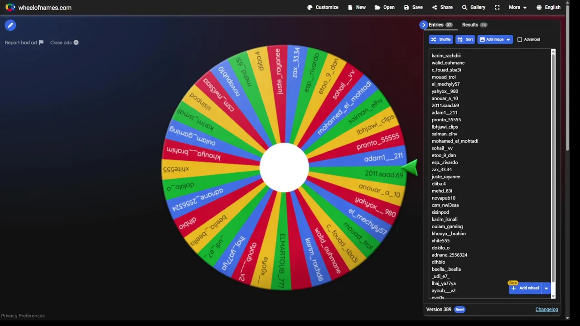Click the entry karim_rachdiii in list
580x326 pixels.
446,56
